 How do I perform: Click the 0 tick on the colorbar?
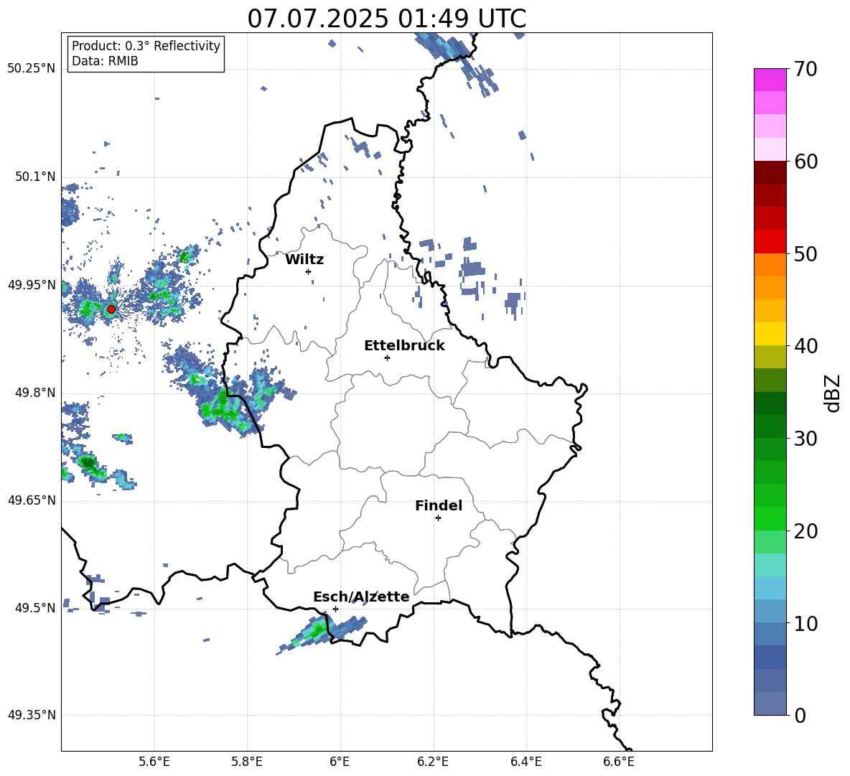click(800, 715)
